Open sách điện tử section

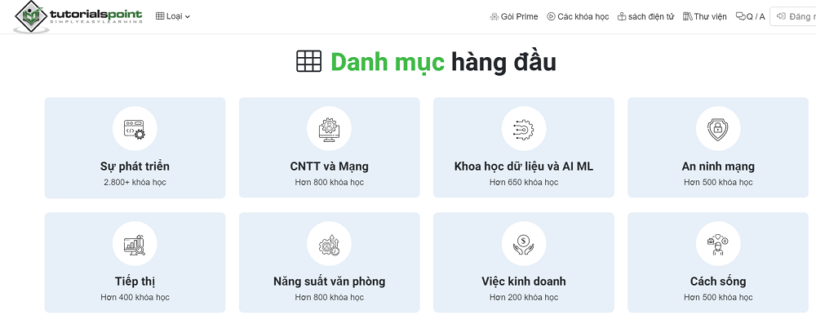coord(645,16)
